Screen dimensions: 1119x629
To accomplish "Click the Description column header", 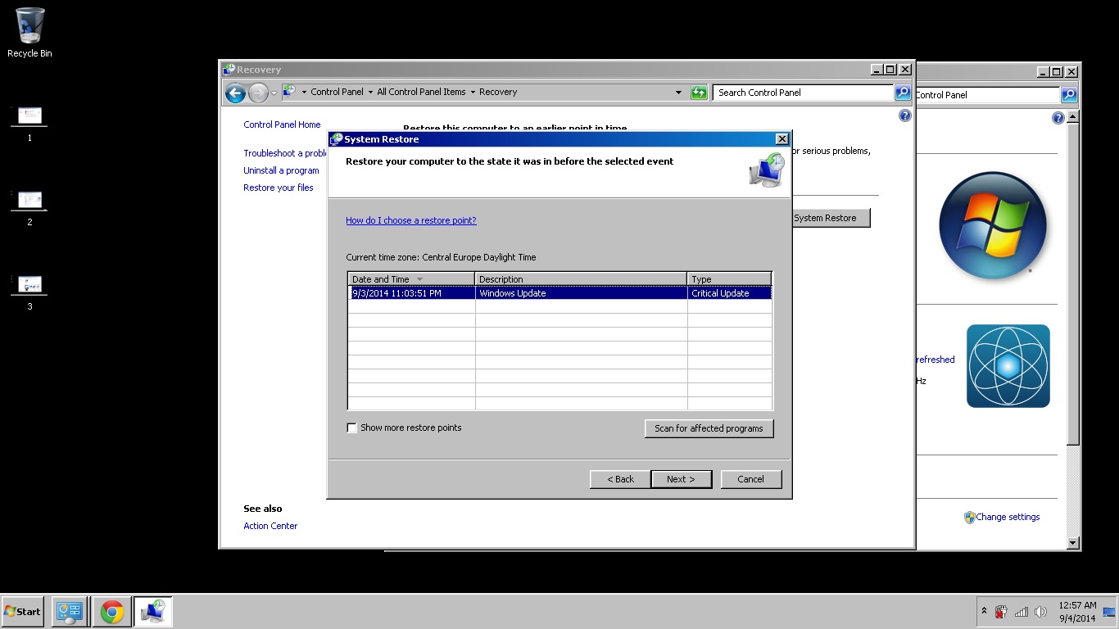I will 581,279.
